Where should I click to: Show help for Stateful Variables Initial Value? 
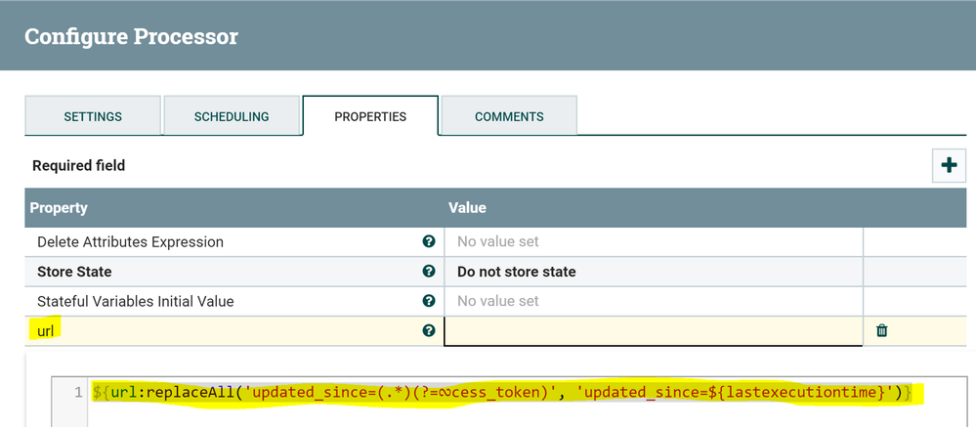(x=428, y=301)
